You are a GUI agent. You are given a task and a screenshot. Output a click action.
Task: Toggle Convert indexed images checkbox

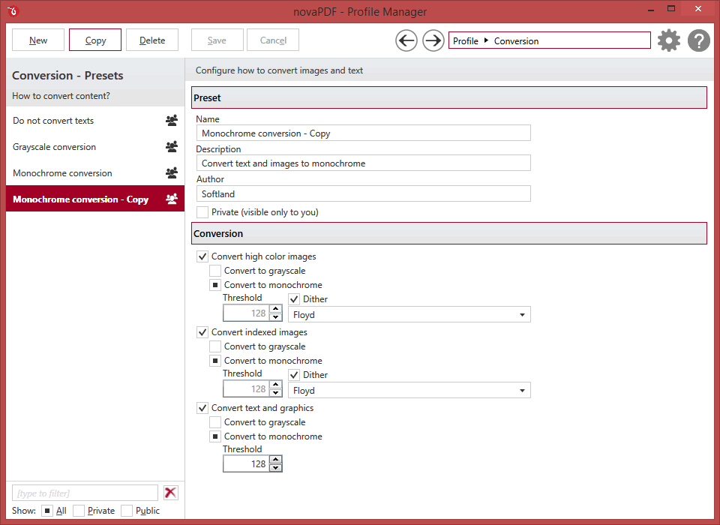pos(202,332)
